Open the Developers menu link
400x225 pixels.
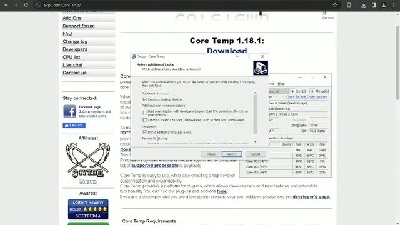coord(75,49)
